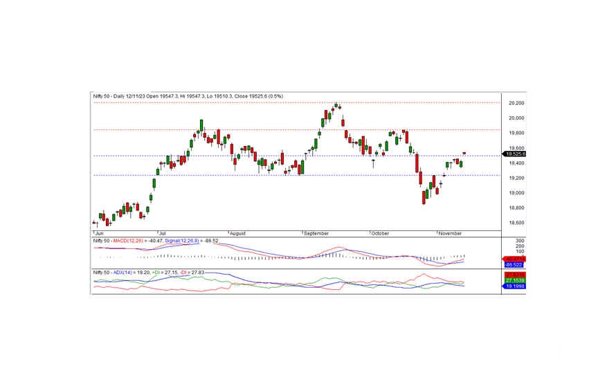Image resolution: width=616 pixels, height=366 pixels.
Task: Click the latest small red candle at chart's right end
Action: pyautogui.click(x=464, y=153)
